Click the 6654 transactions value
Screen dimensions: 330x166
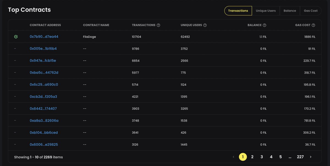136,61
